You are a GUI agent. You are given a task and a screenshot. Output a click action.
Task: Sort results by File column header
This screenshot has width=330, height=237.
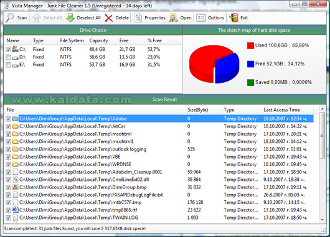click(95, 110)
